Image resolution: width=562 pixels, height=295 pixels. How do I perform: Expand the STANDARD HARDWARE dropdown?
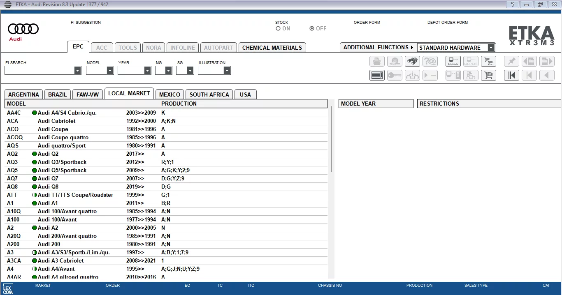[490, 48]
